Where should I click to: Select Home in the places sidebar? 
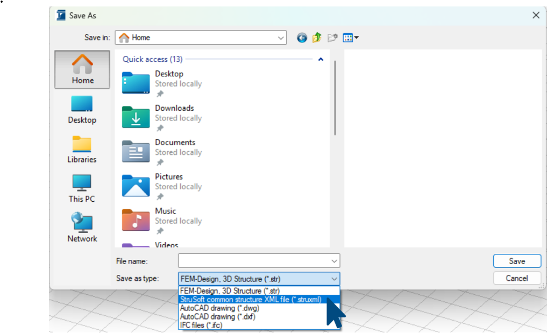82,69
